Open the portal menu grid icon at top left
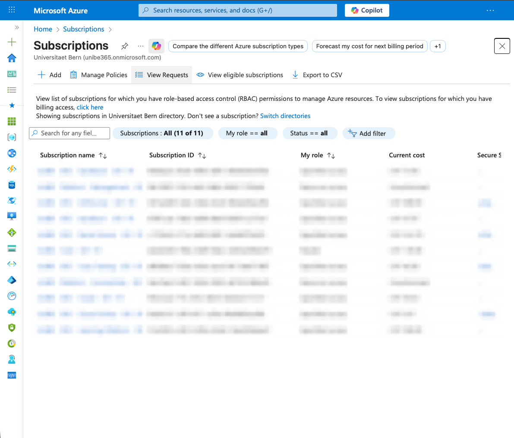This screenshot has height=438, width=514. pyautogui.click(x=12, y=10)
